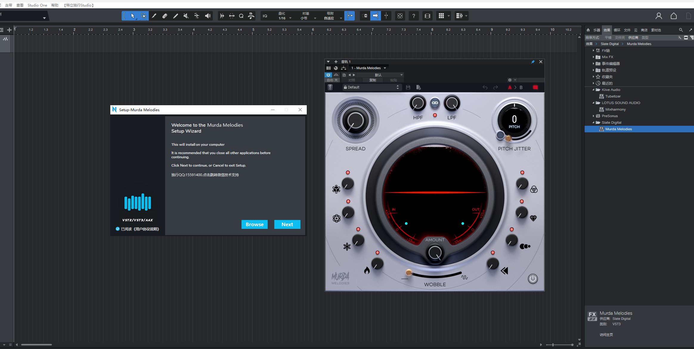Select the Split knife tool
Screen dimensions: 694x349
154,16
